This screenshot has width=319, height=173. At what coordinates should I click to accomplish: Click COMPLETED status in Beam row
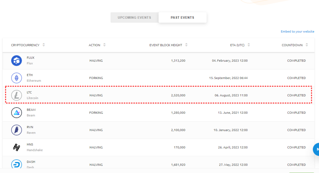point(297,113)
